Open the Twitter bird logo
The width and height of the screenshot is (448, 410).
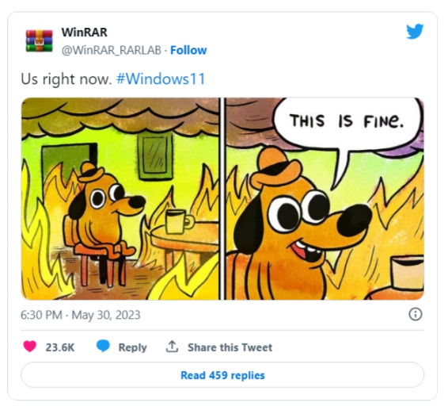(415, 31)
